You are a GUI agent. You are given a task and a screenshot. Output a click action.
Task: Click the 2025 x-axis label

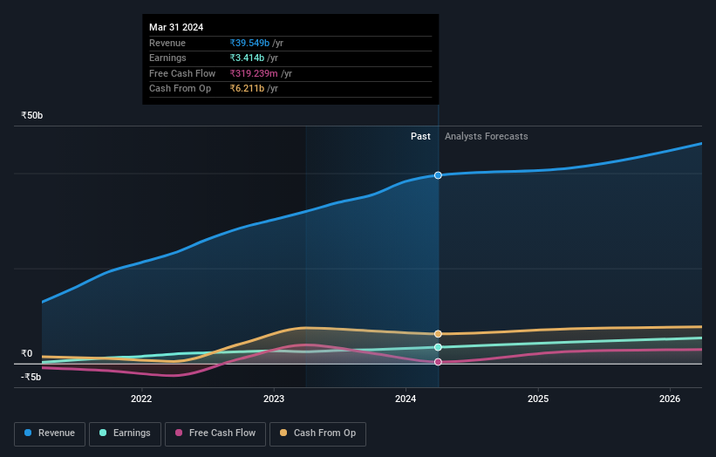pyautogui.click(x=538, y=399)
